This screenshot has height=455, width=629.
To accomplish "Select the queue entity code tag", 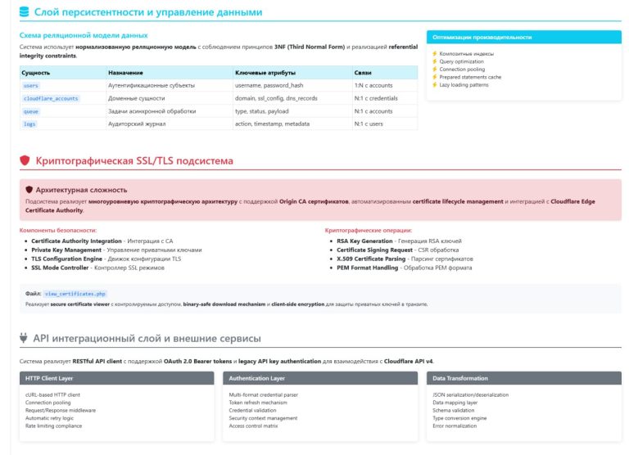I will pyautogui.click(x=31, y=111).
